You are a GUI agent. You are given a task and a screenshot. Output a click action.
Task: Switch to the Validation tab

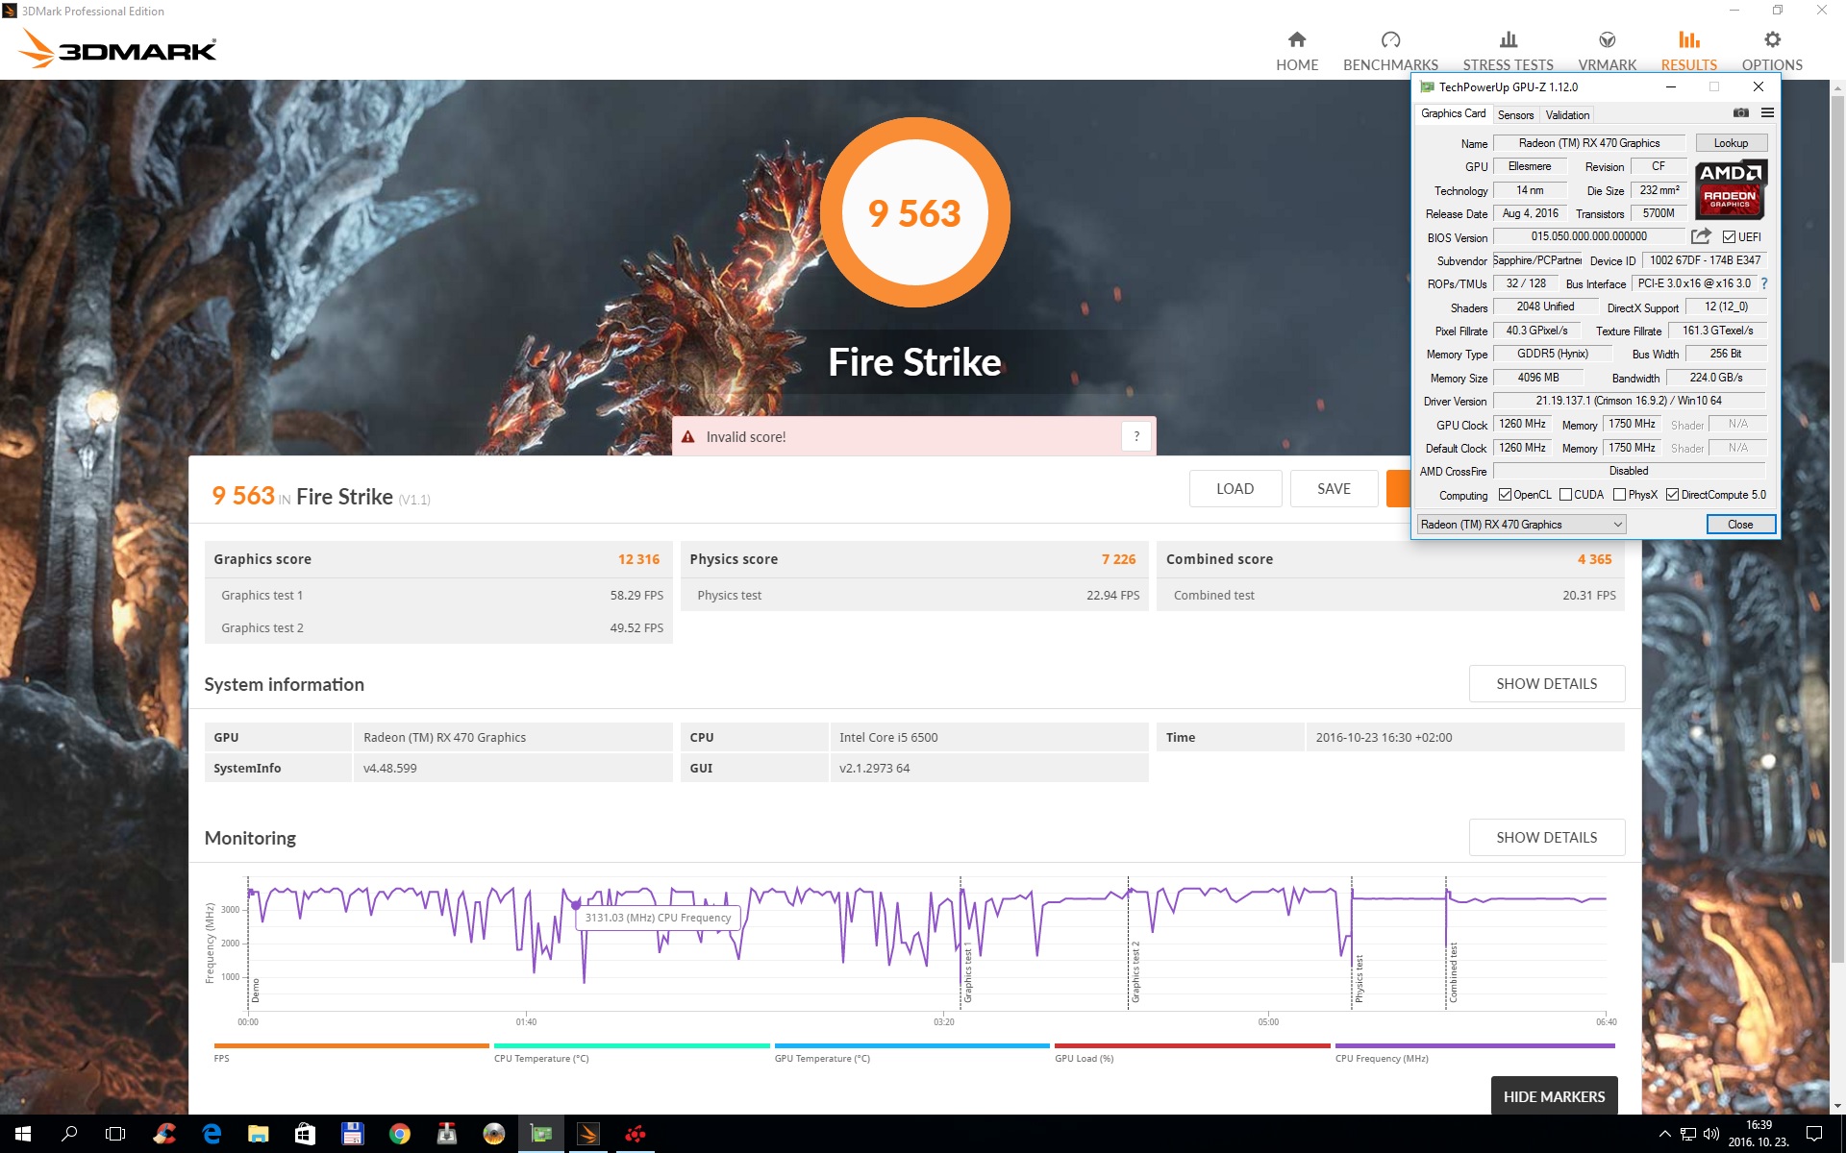pyautogui.click(x=1567, y=115)
